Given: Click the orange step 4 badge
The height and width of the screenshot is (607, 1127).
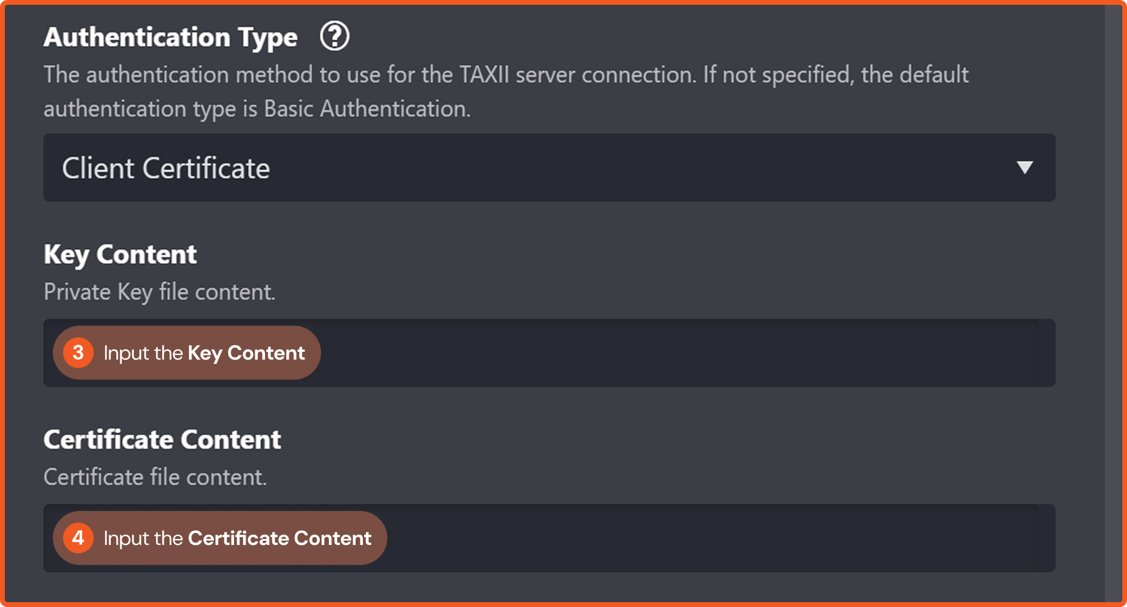Looking at the screenshot, I should pos(78,538).
